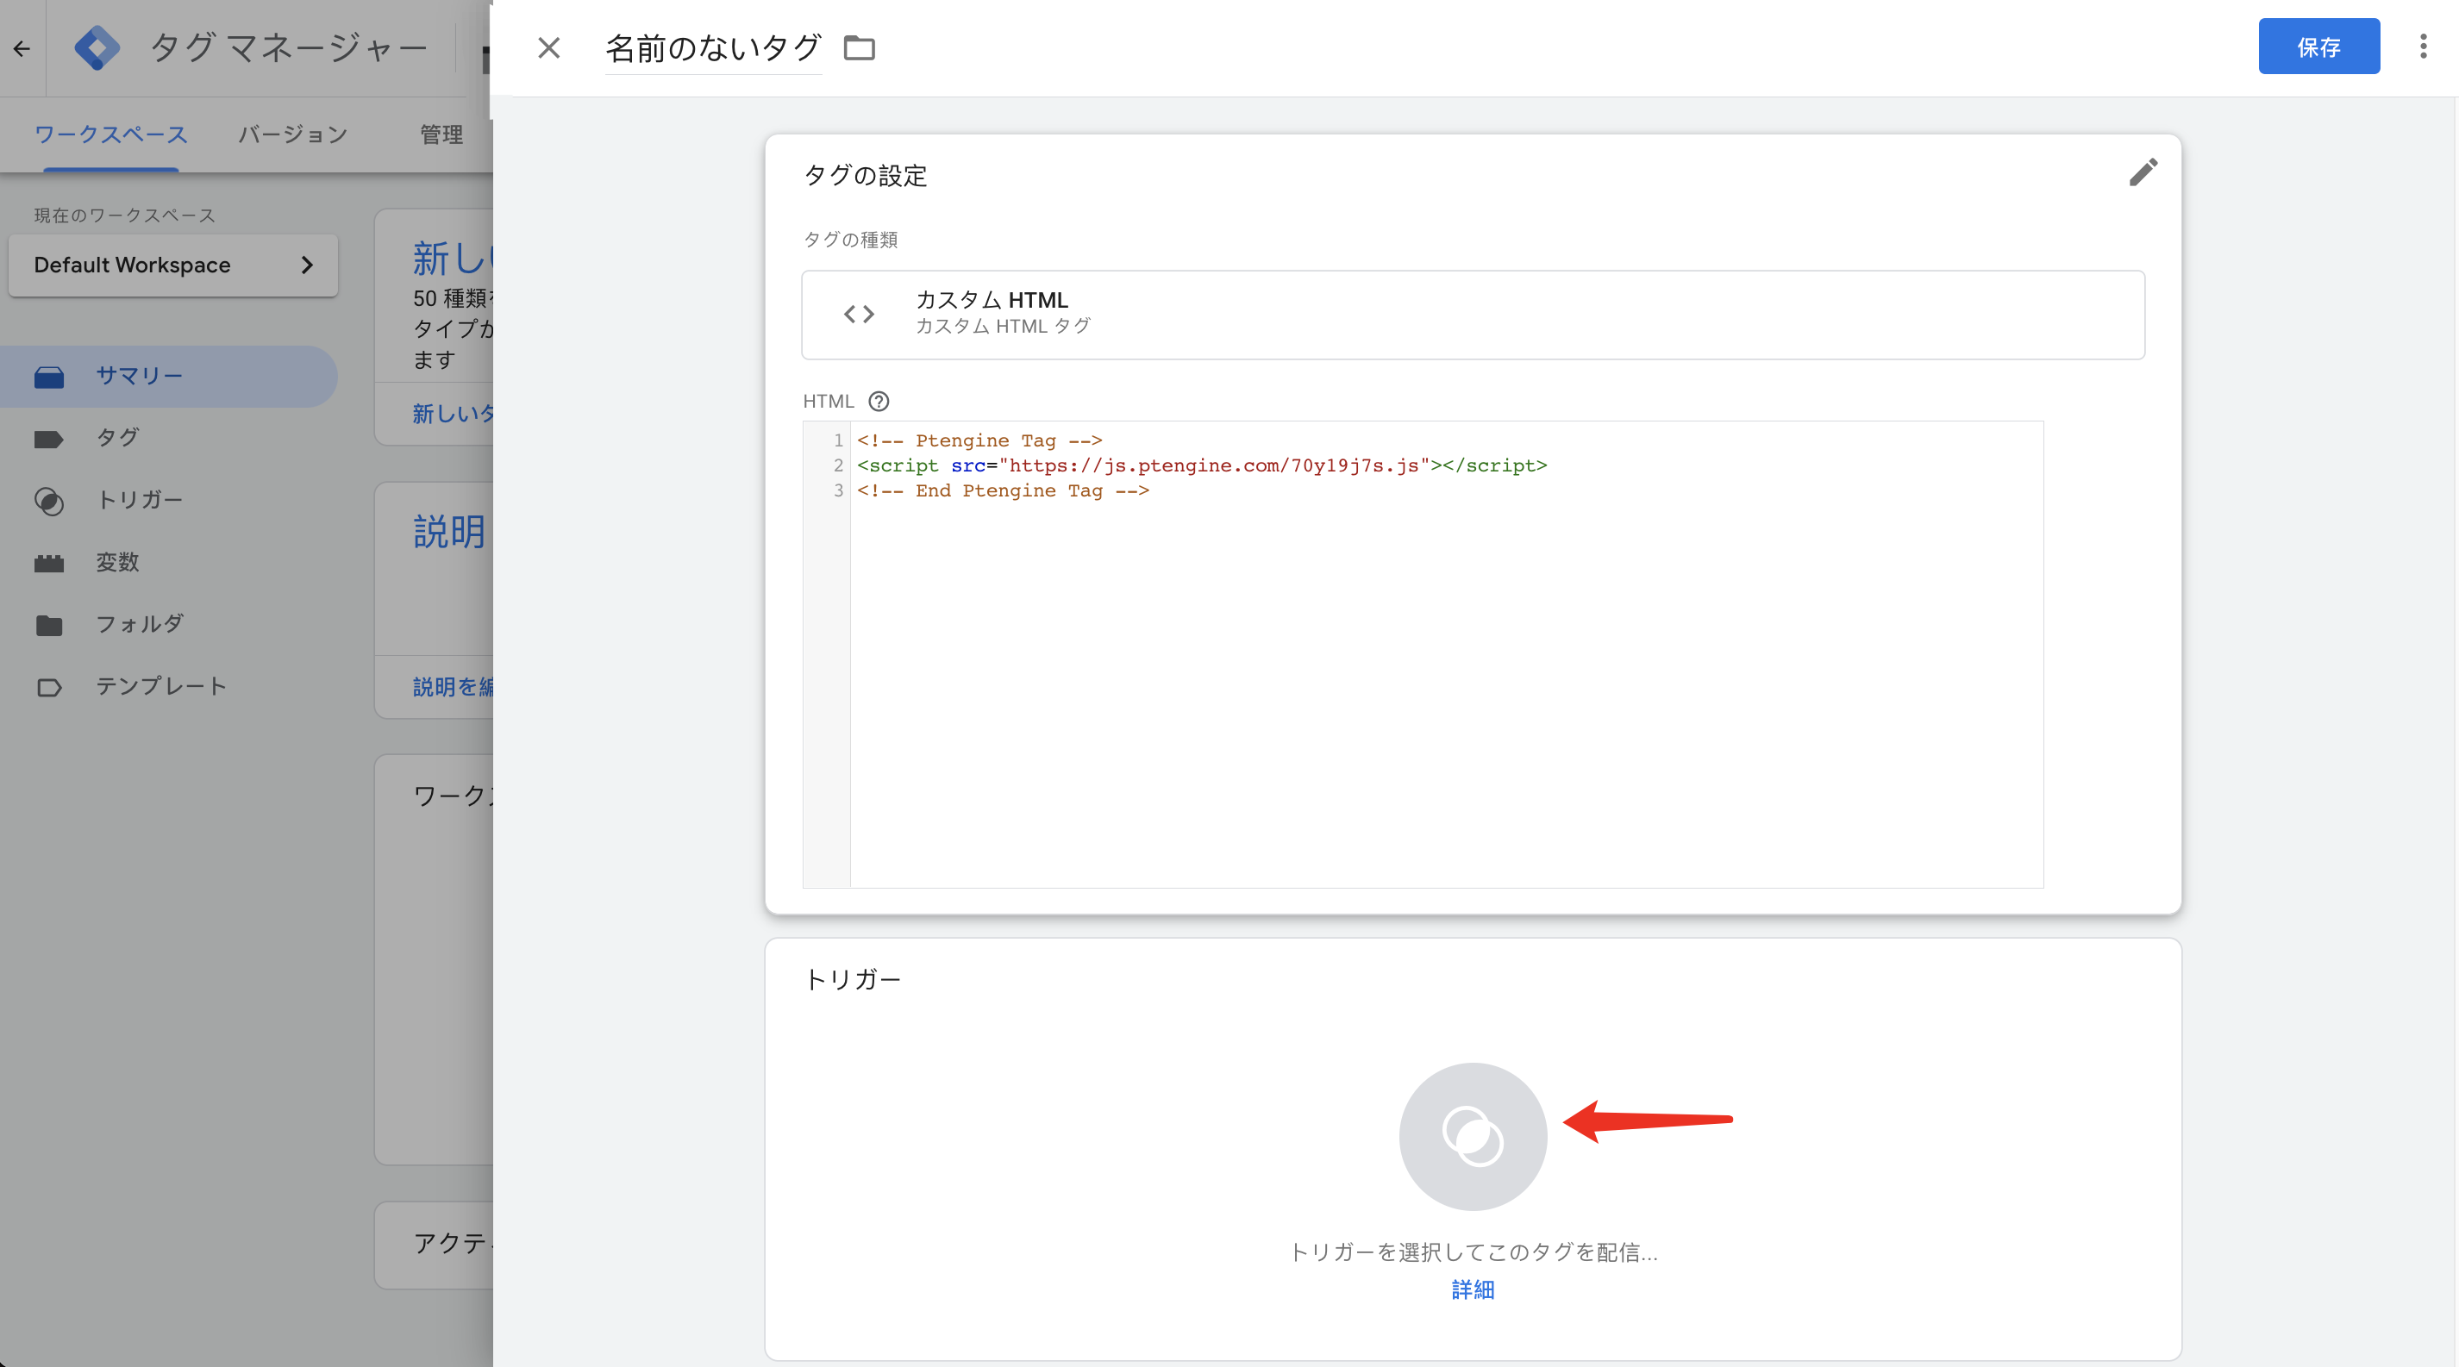The height and width of the screenshot is (1367, 2459).
Task: Click the Tag Manager logo icon
Action: (x=97, y=47)
